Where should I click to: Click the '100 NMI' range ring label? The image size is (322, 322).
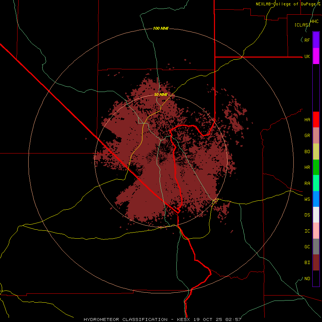[161, 28]
